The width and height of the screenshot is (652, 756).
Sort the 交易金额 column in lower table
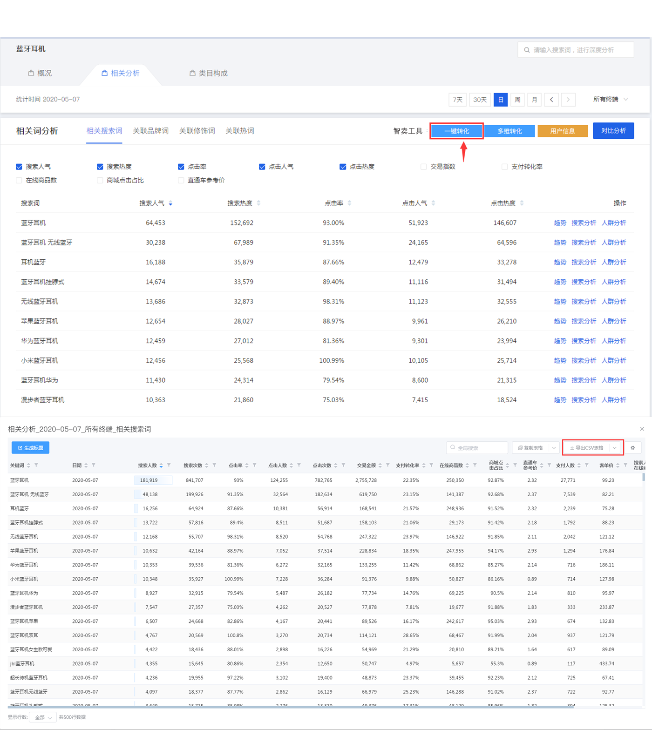380,466
